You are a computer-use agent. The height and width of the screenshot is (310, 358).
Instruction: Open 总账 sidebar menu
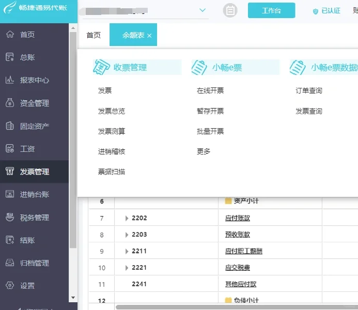click(34, 57)
